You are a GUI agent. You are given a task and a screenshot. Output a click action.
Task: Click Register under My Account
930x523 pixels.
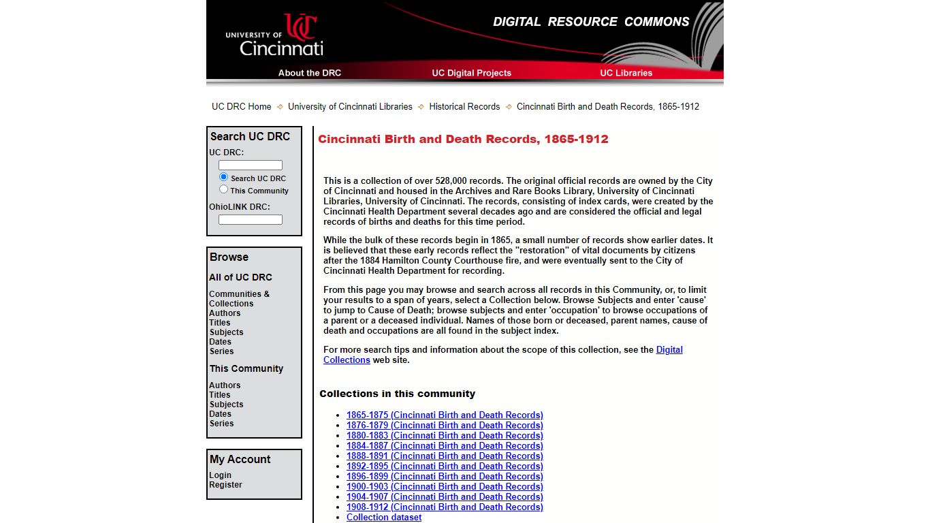225,485
